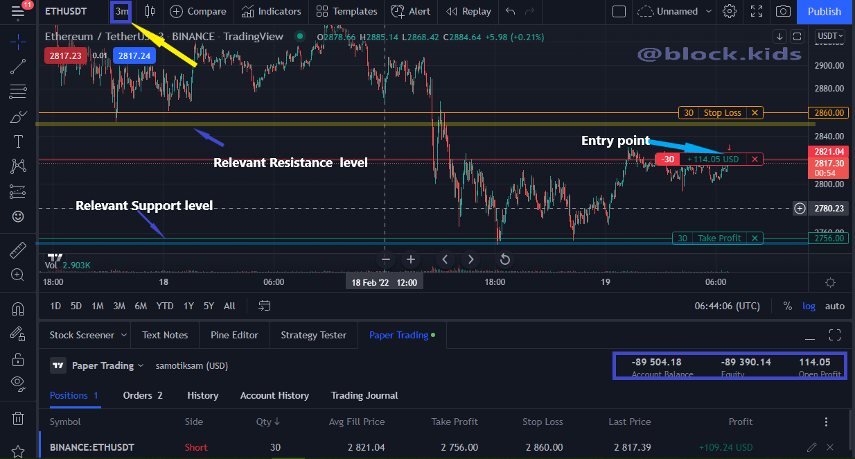Open the Unnamed layout dropdown

tap(675, 11)
